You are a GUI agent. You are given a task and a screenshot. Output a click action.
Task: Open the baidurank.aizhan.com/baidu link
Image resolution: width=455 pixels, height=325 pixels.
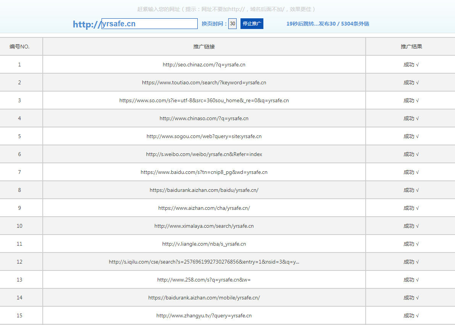204,190
